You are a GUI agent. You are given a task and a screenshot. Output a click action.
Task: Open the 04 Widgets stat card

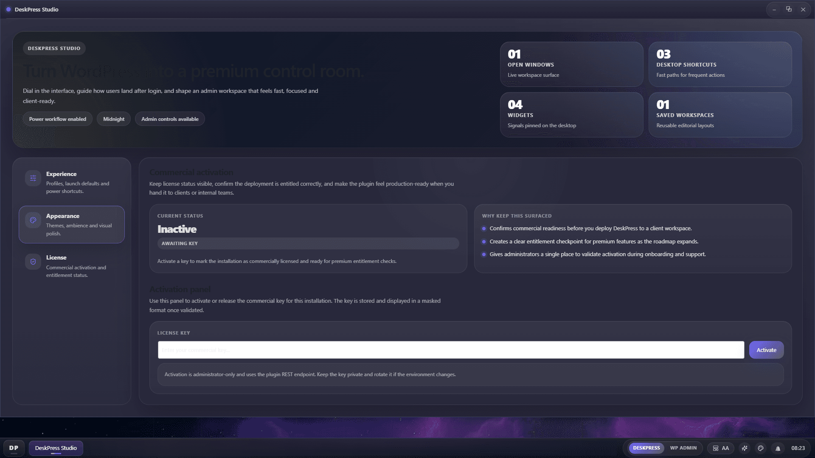572,114
